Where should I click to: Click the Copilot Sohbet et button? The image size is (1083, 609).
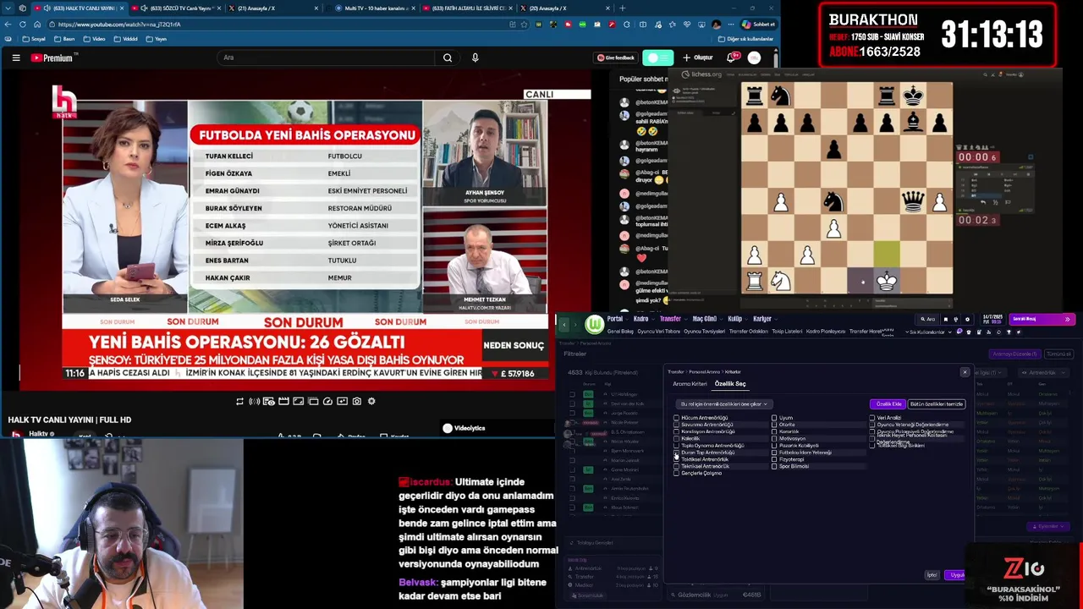tap(758, 25)
